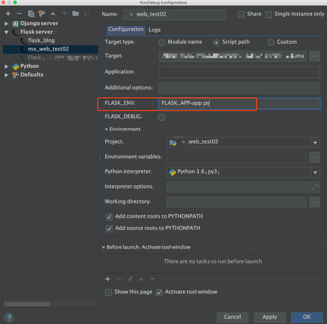Select the Module name radio button

(x=162, y=42)
